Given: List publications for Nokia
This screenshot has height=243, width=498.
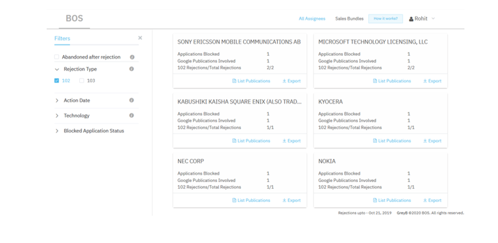Looking at the screenshot, I should pyautogui.click(x=392, y=200).
